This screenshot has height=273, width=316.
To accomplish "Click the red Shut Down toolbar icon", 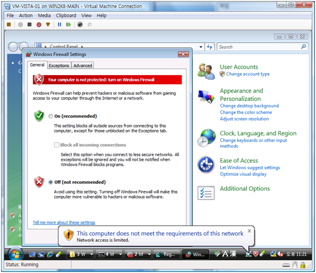I will coord(39,24).
